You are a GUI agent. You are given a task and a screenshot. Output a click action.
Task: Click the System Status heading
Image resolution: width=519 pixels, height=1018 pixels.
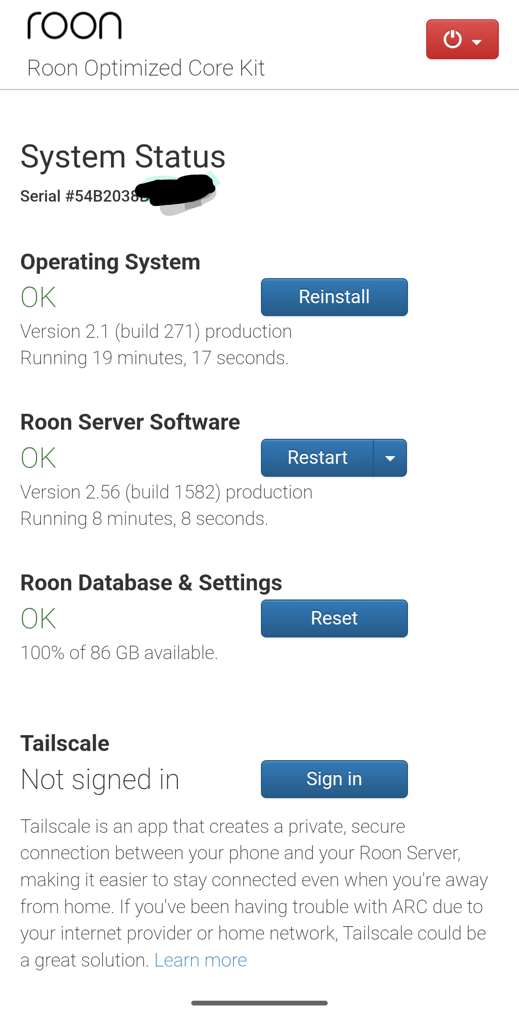point(123,157)
